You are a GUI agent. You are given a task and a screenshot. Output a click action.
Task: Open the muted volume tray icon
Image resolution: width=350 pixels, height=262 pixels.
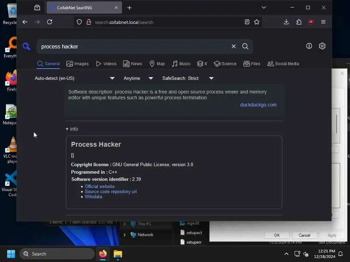[306, 254]
